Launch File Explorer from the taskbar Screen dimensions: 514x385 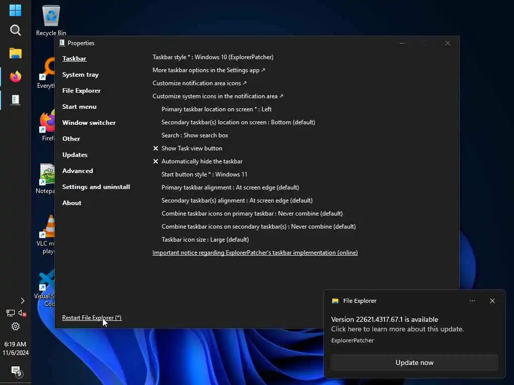(x=15, y=53)
